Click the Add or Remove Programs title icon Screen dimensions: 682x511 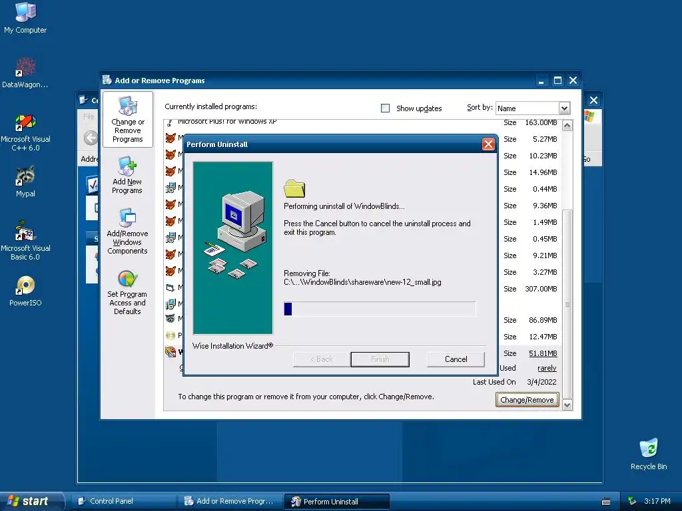107,81
